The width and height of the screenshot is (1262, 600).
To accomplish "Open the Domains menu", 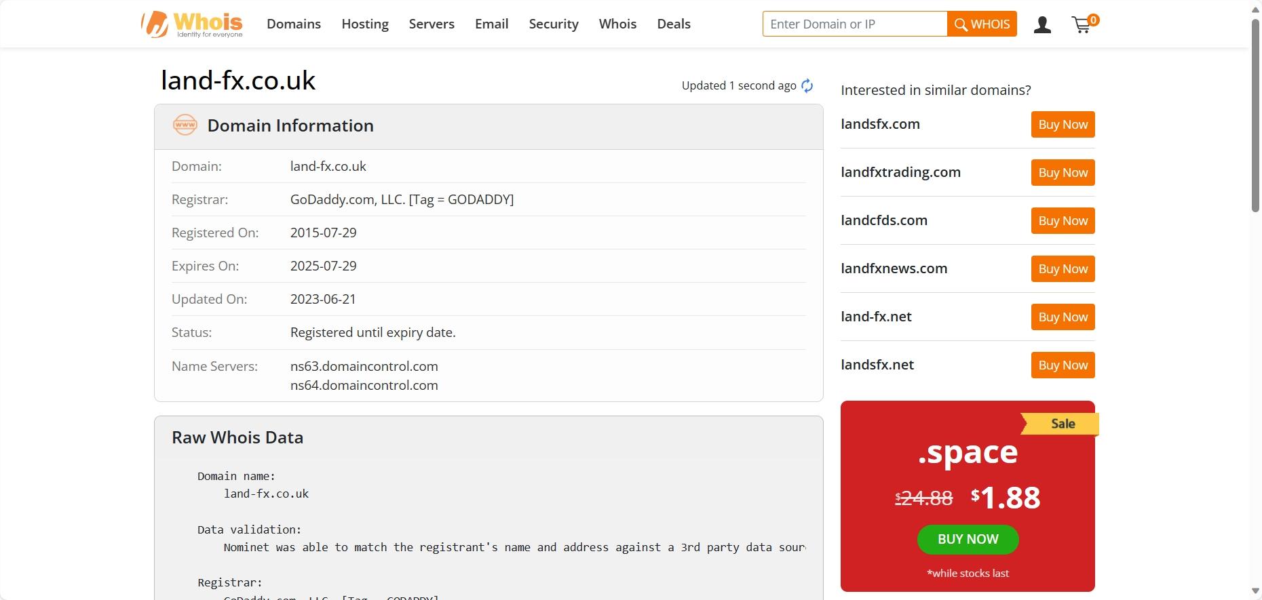I will point(294,24).
